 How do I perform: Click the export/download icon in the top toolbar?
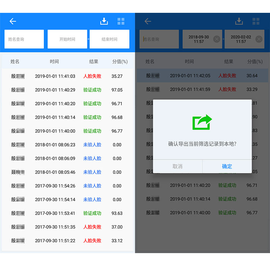tap(104, 21)
